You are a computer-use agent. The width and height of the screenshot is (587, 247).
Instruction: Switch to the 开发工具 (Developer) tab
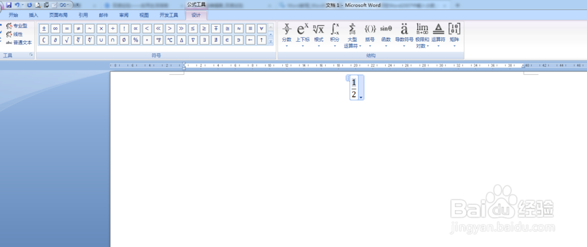169,15
